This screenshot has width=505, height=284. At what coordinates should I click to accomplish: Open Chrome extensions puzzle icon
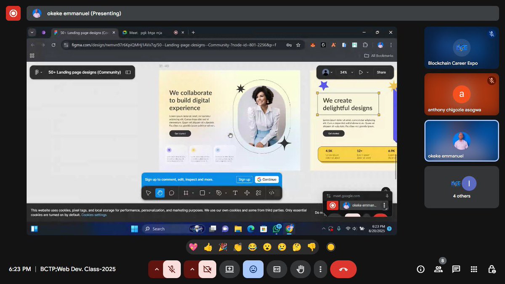pos(365,45)
